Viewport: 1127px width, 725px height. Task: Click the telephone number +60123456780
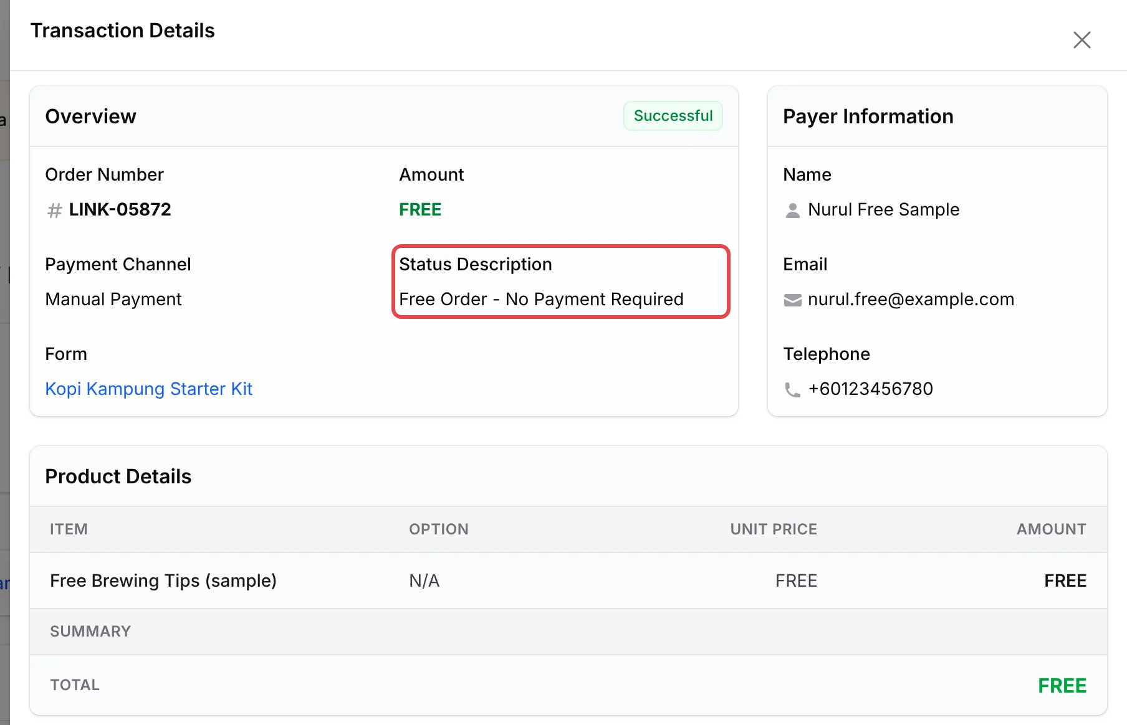tap(870, 389)
